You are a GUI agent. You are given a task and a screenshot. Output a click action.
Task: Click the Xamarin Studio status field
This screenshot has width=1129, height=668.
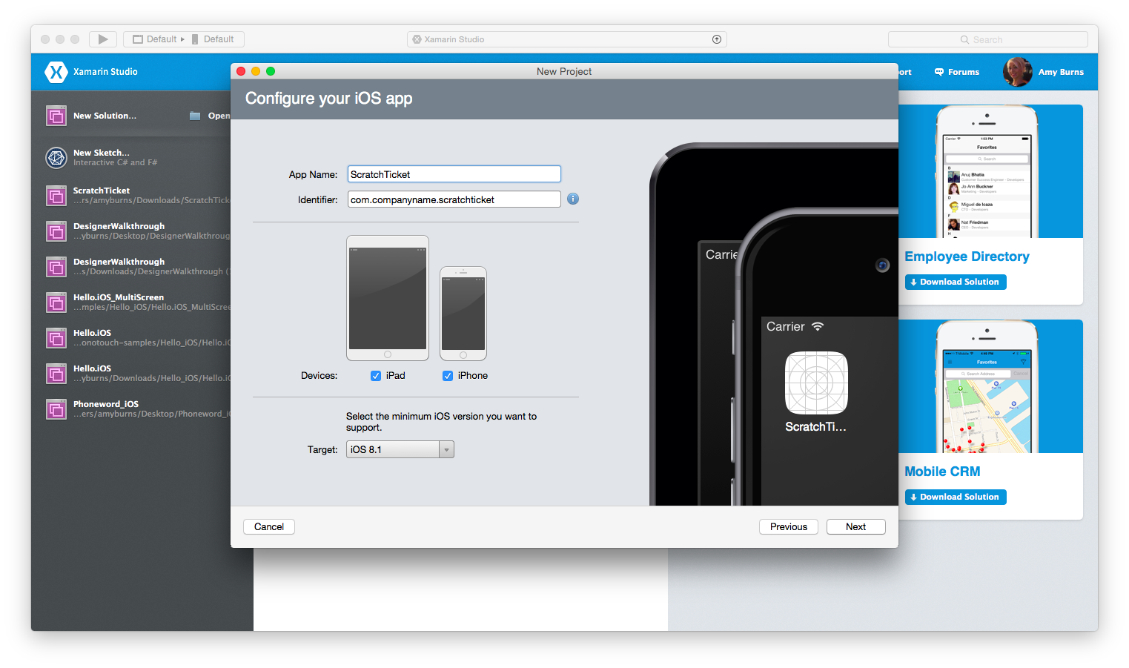point(567,39)
